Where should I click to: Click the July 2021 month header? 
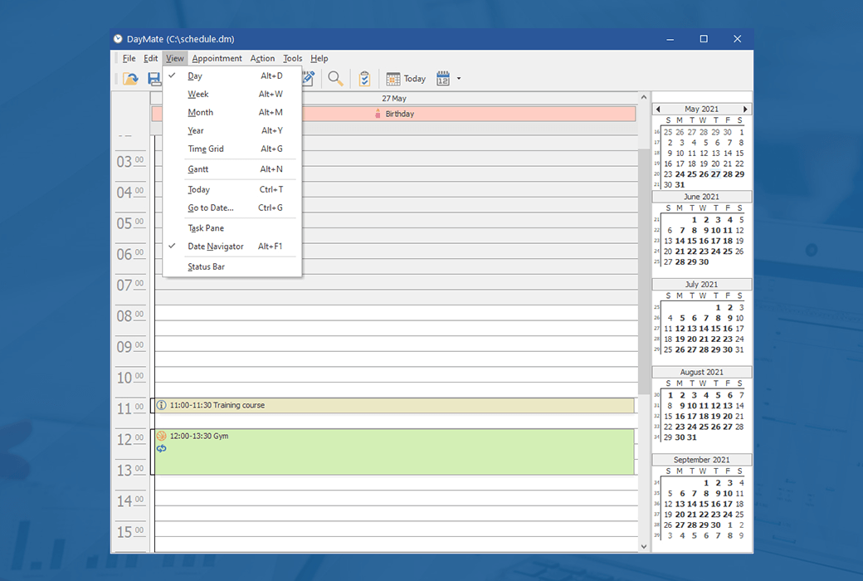(x=701, y=284)
